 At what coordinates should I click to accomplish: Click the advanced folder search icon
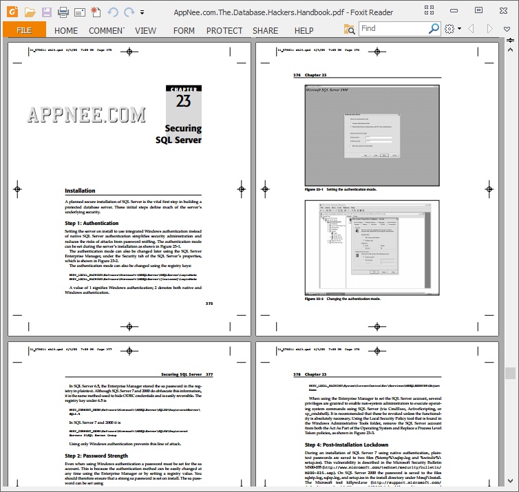349,30
